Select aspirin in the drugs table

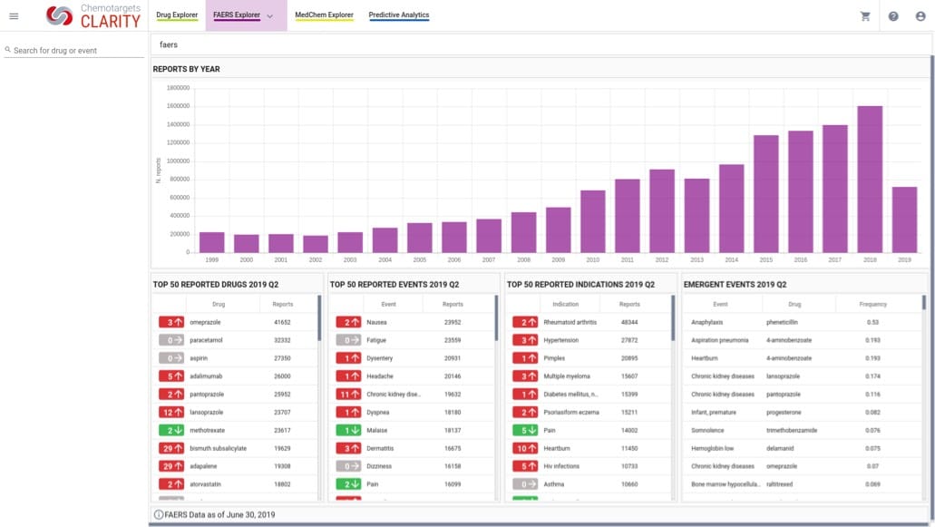pos(235,358)
